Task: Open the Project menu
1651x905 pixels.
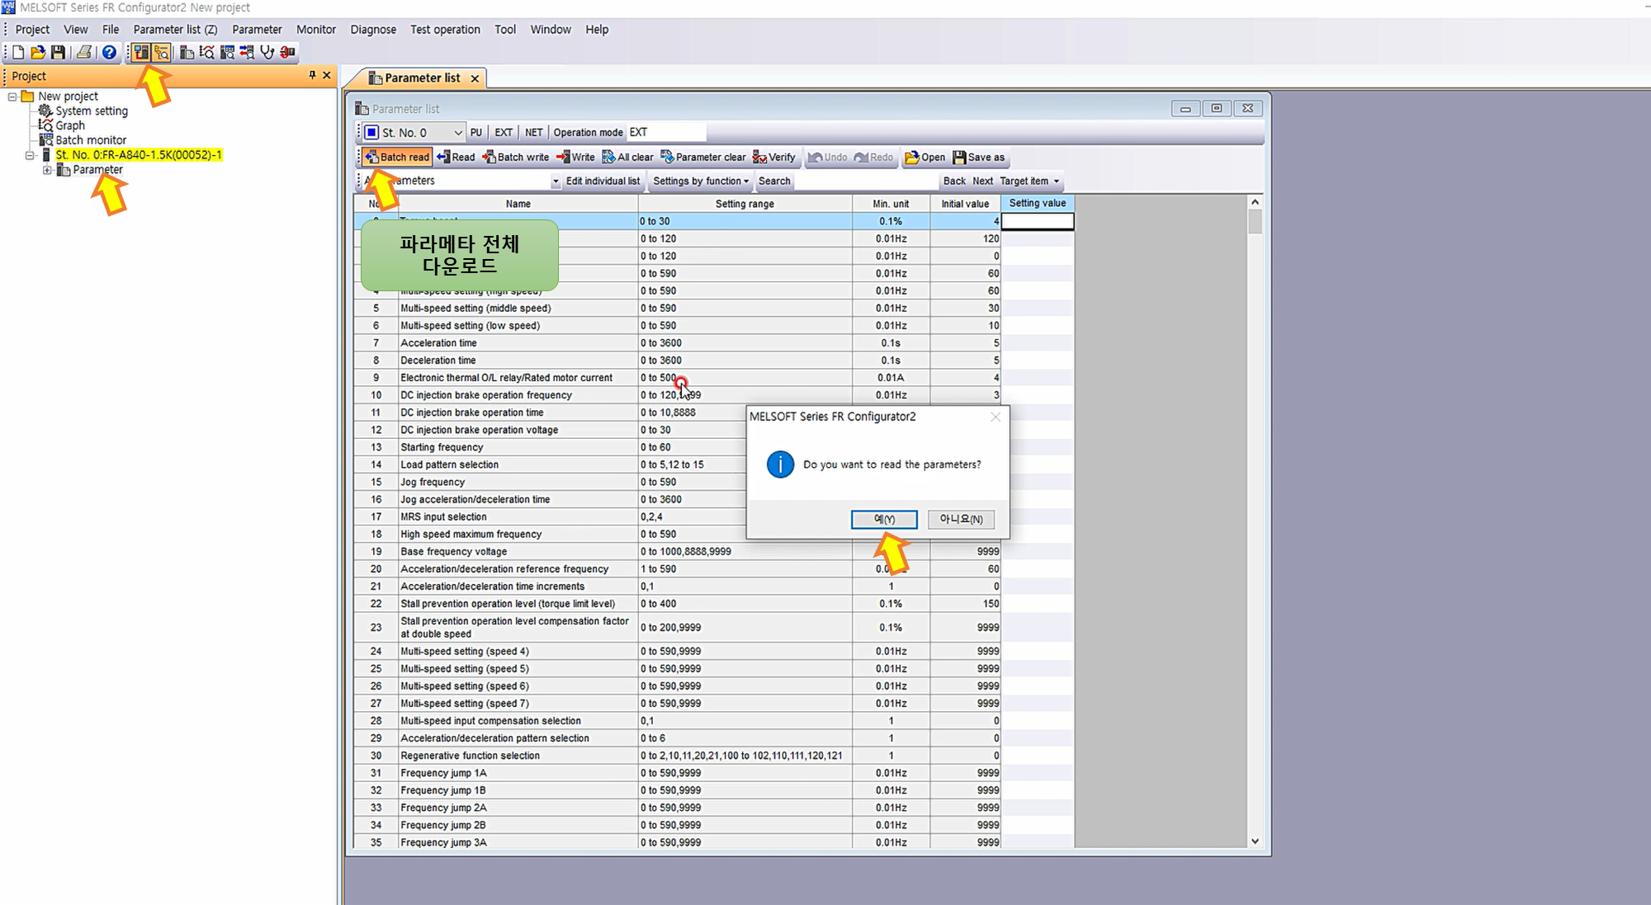Action: (x=32, y=30)
